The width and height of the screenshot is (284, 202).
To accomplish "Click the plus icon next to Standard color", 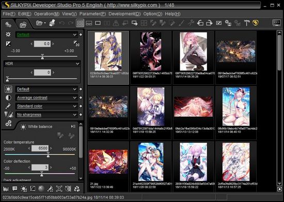I will coord(81,106).
